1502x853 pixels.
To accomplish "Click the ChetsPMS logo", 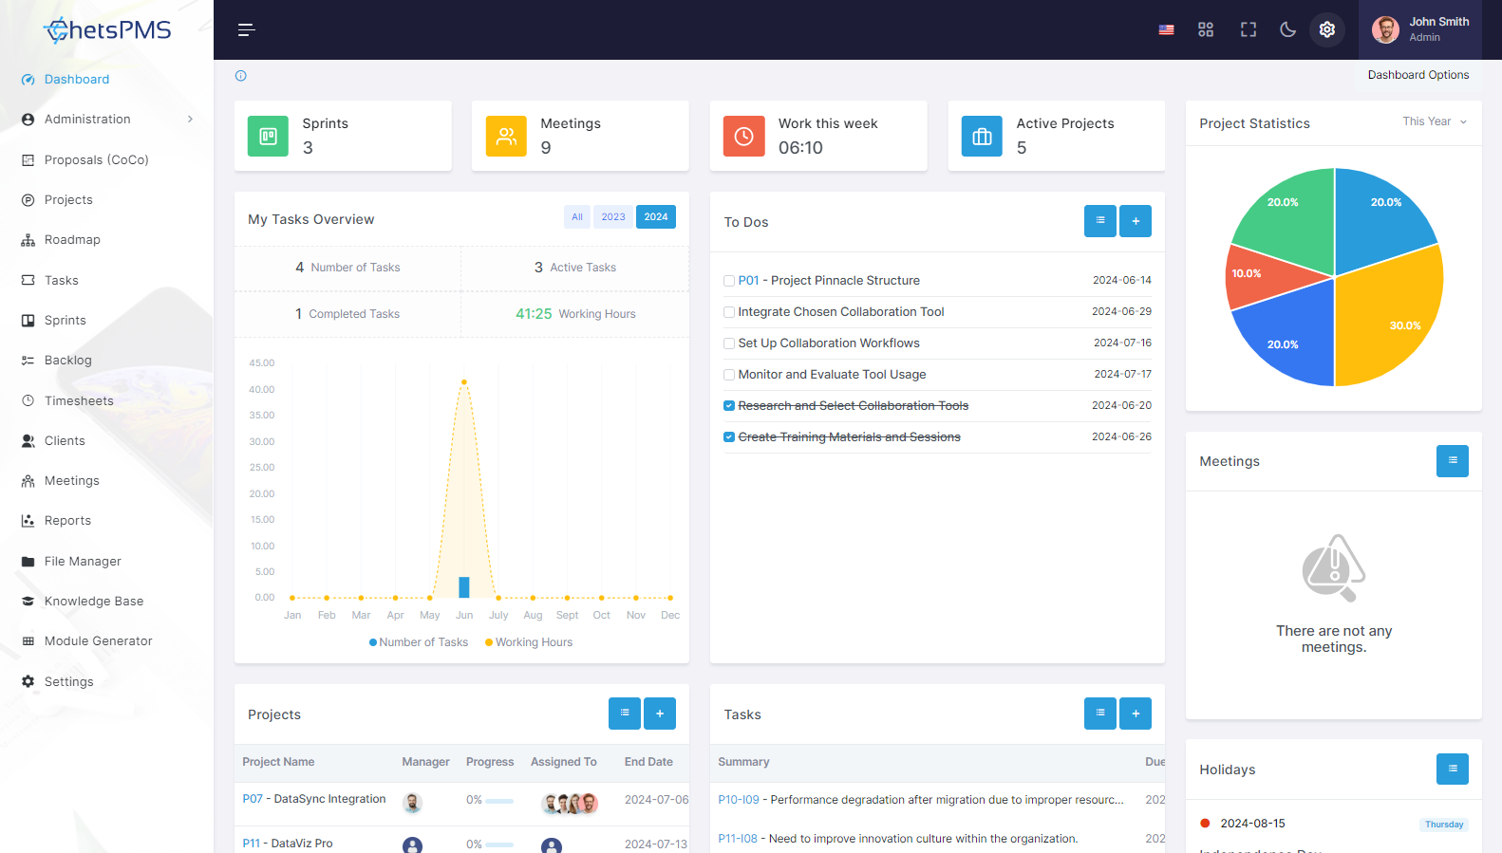I will [107, 30].
